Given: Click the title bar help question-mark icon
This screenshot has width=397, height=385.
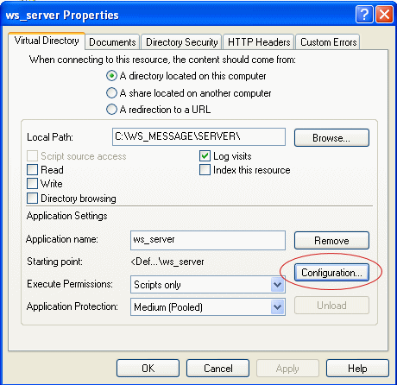Looking at the screenshot, I should (x=364, y=15).
